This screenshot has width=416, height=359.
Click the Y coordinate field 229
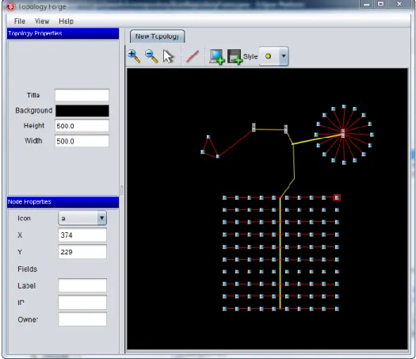[82, 252]
